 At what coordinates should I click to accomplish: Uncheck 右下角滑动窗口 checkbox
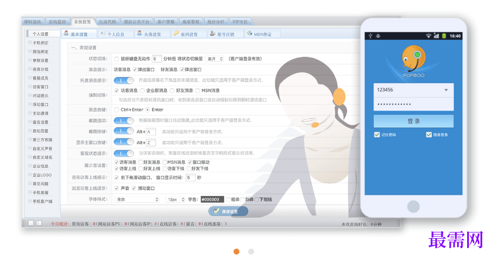[x=116, y=178]
